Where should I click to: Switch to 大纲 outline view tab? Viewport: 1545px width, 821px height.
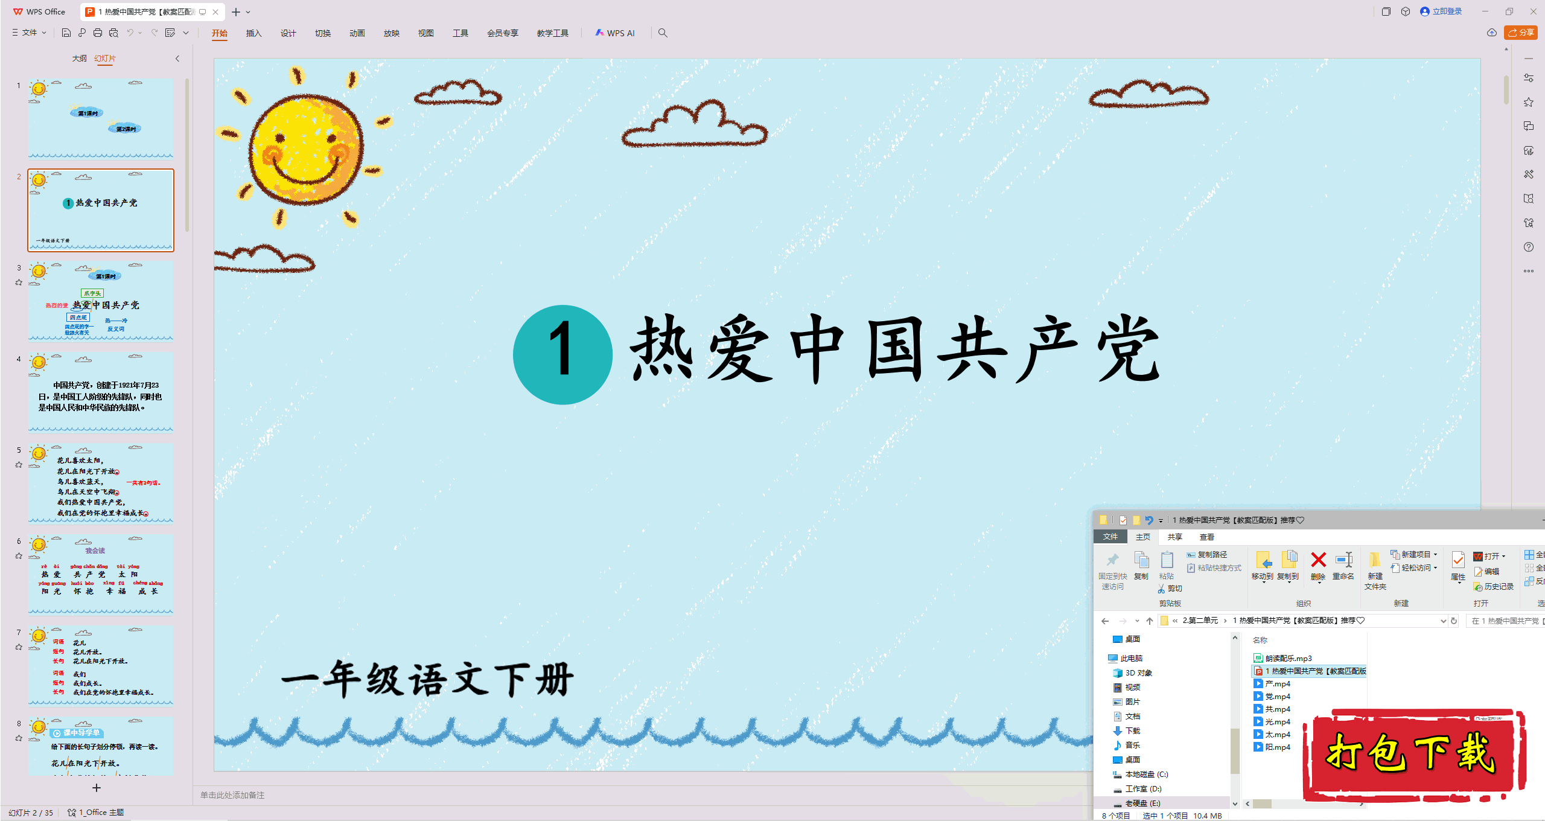(80, 59)
